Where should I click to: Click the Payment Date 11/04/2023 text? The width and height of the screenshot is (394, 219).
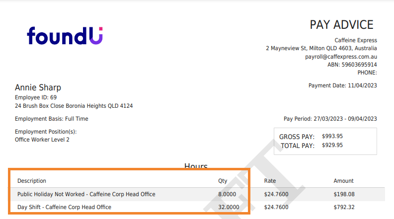342,85
